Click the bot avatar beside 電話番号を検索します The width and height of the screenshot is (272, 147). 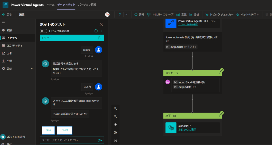(x=45, y=64)
